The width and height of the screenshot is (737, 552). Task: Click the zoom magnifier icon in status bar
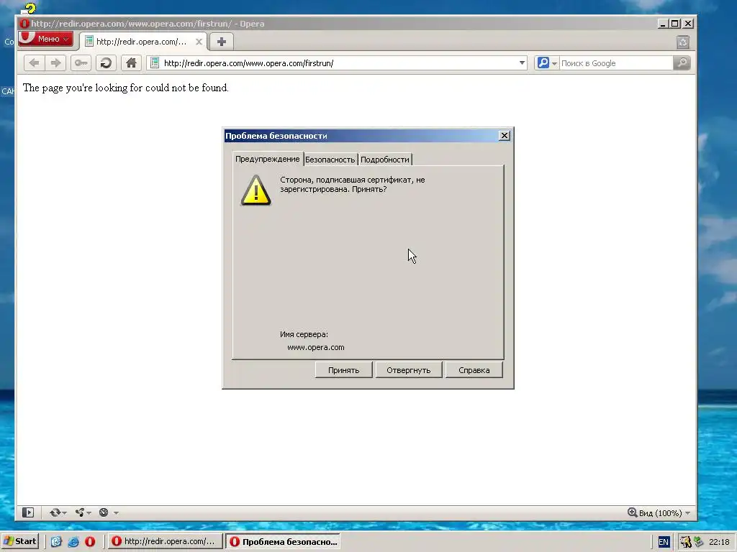(x=632, y=512)
